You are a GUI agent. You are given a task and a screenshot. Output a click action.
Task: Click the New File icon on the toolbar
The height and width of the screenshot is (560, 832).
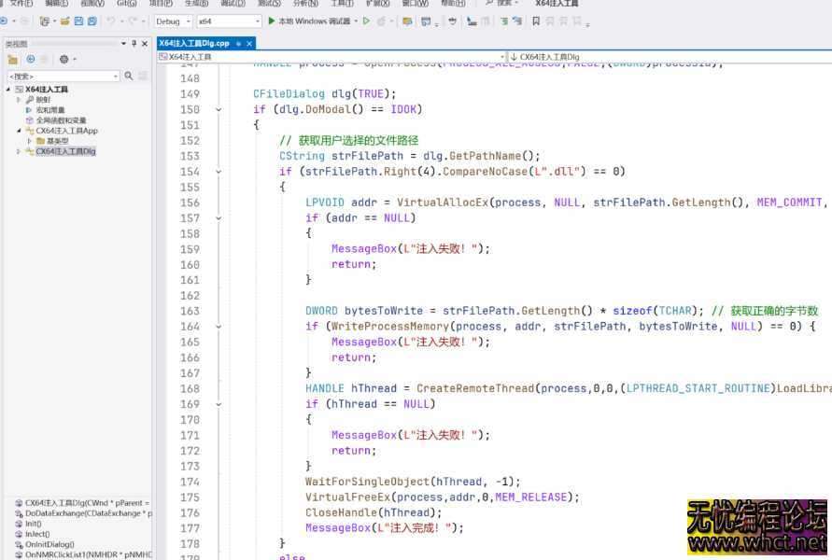click(45, 21)
